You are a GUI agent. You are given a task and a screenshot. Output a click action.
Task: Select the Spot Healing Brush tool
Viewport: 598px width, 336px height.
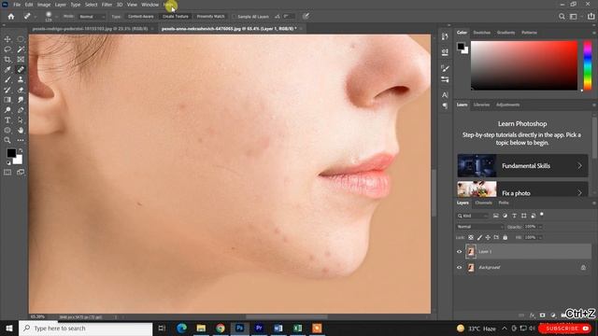[x=21, y=69]
